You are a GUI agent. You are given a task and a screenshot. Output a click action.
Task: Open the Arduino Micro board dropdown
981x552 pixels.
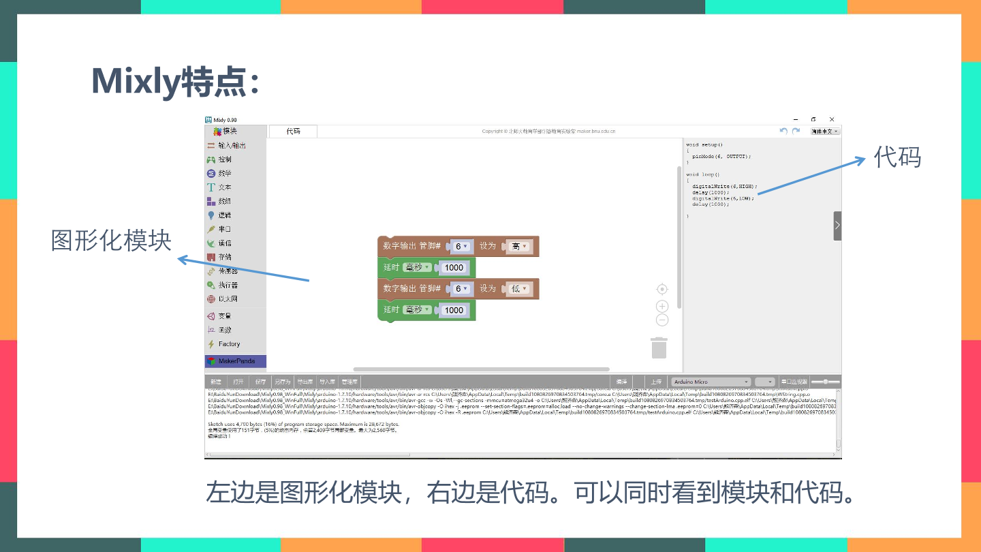point(711,382)
